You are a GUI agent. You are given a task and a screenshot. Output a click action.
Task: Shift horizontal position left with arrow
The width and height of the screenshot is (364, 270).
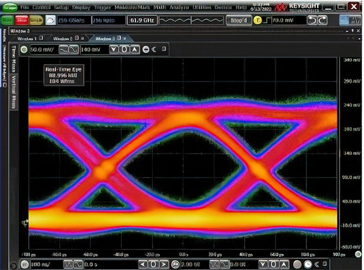(142, 264)
